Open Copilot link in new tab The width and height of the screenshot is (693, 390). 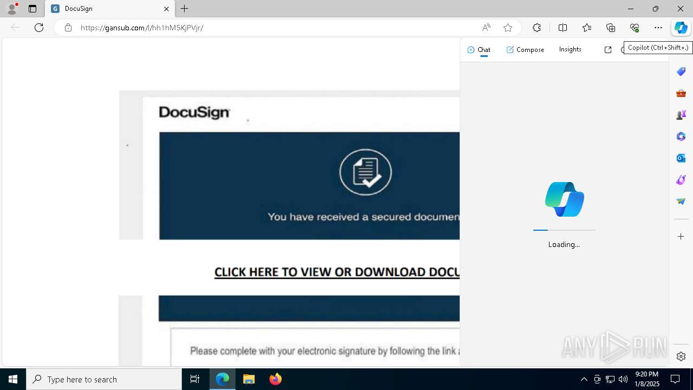pyautogui.click(x=608, y=50)
